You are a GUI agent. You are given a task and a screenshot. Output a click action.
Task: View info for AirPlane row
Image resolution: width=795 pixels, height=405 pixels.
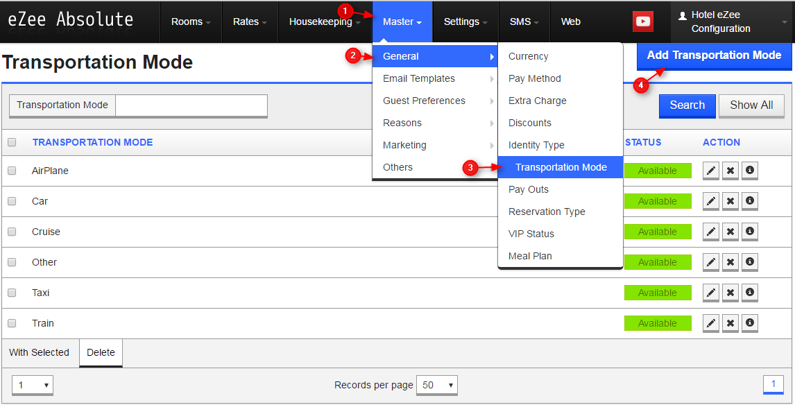(x=750, y=171)
